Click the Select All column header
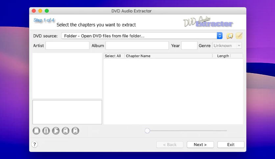The width and height of the screenshot is (275, 159). (114, 56)
